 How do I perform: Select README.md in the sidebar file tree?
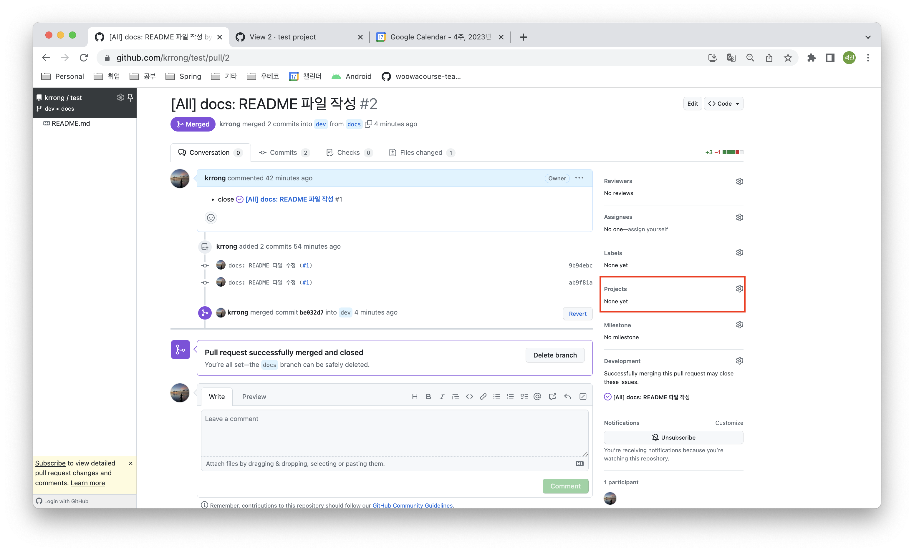67,123
